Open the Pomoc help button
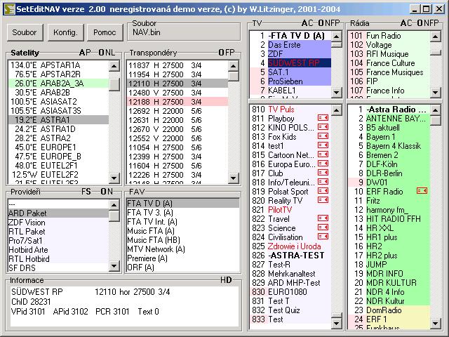 (105, 32)
